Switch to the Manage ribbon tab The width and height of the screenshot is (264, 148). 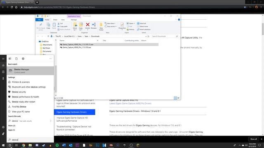tap(74, 20)
